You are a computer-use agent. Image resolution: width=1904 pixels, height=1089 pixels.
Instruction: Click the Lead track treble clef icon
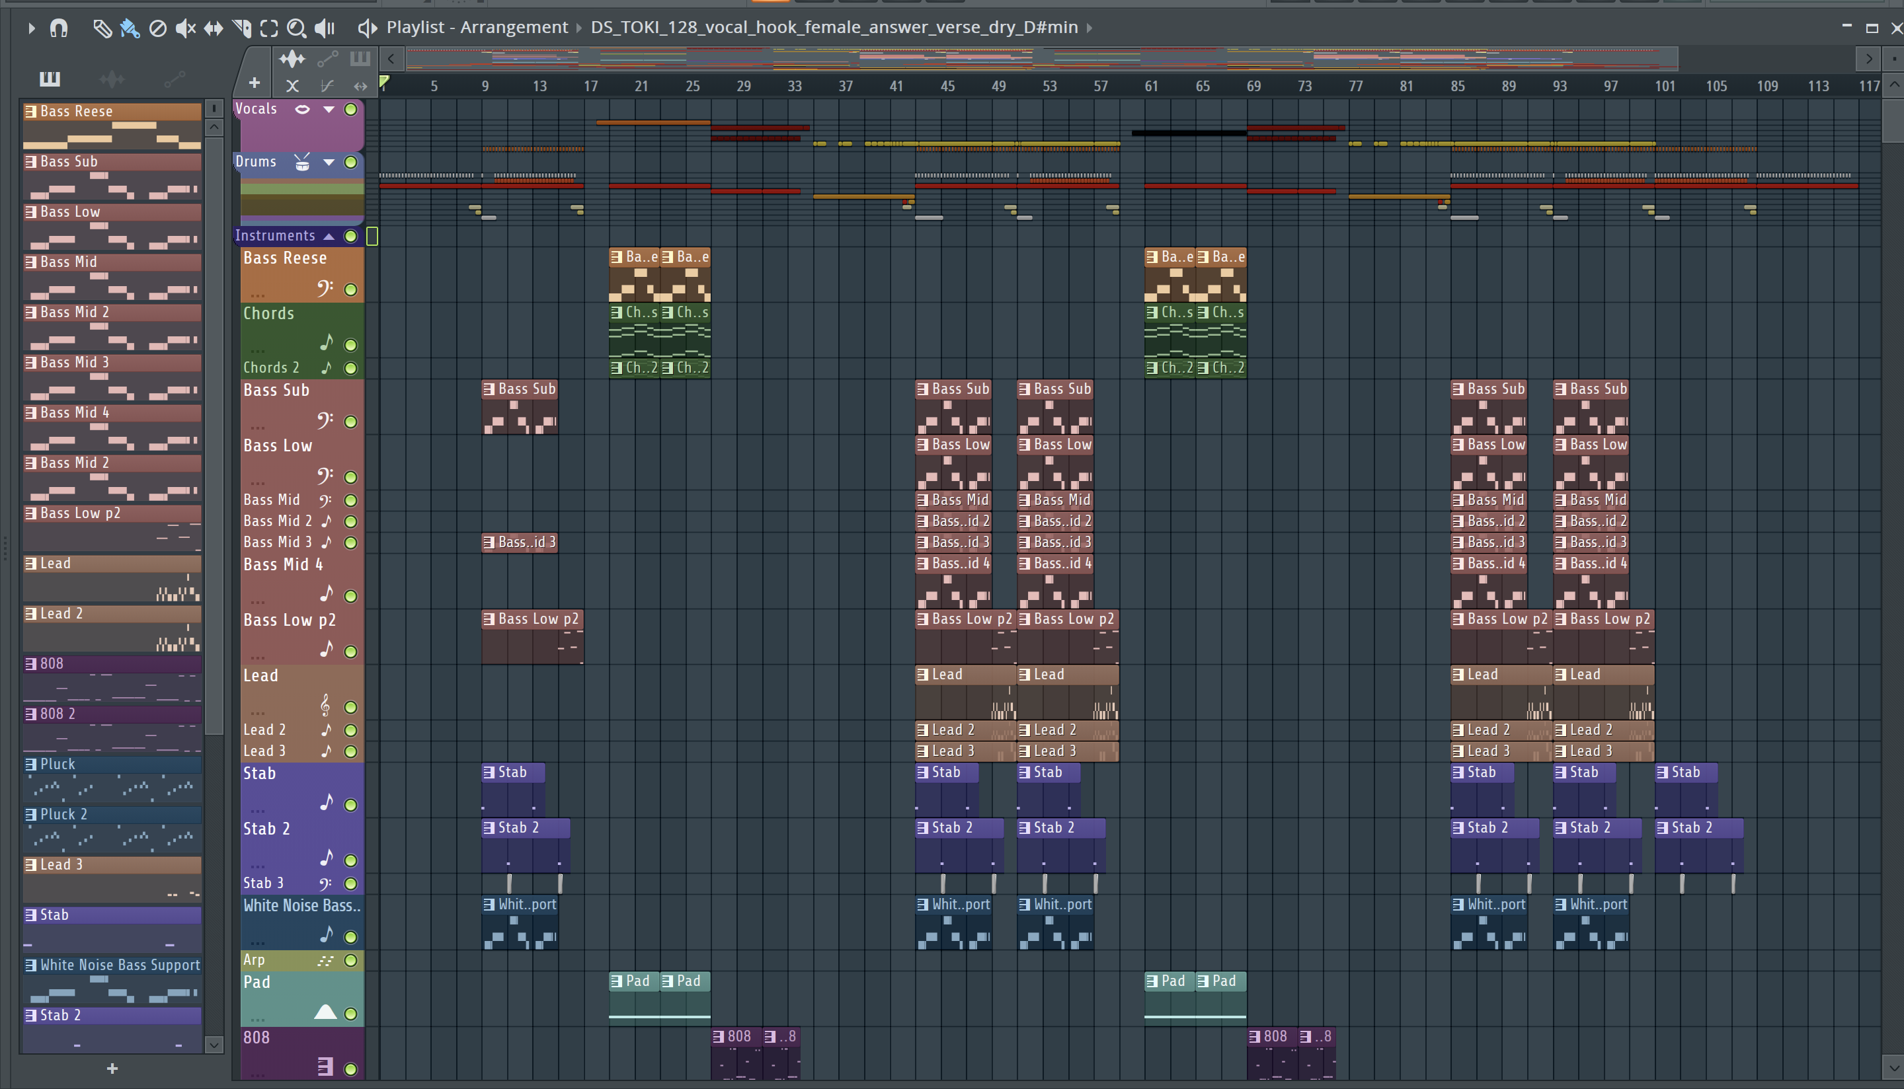[x=325, y=705]
